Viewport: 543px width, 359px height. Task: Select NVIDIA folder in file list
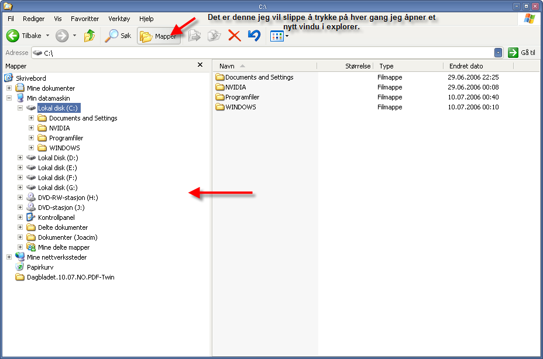coord(231,87)
